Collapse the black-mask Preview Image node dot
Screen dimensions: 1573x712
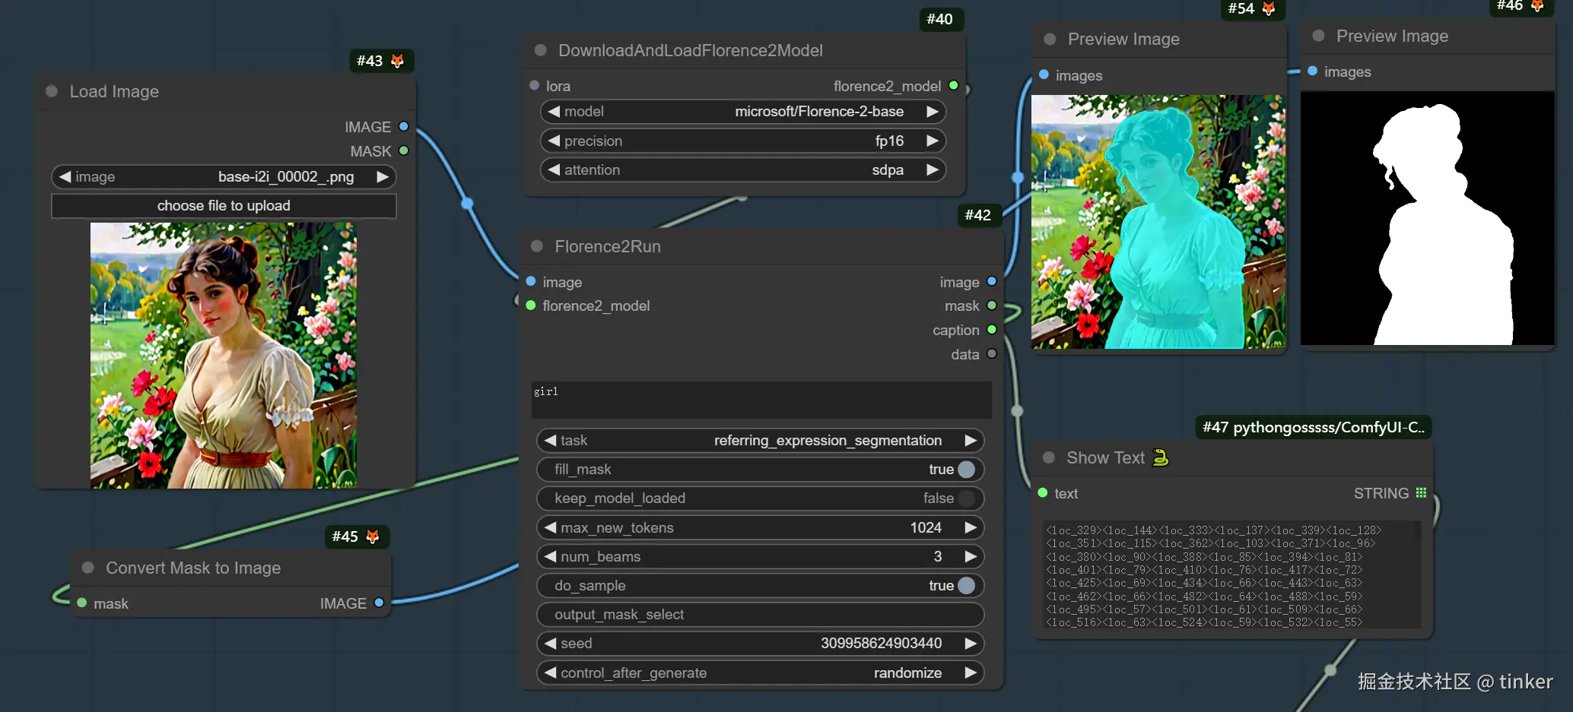[1318, 36]
